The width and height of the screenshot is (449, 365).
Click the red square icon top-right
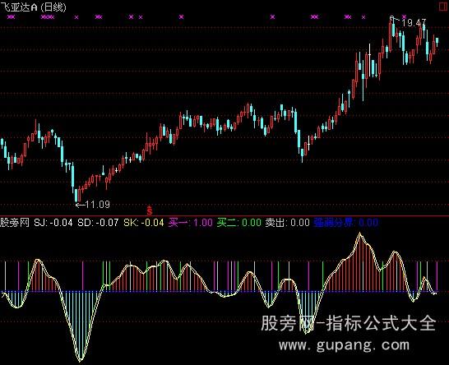click(444, 7)
